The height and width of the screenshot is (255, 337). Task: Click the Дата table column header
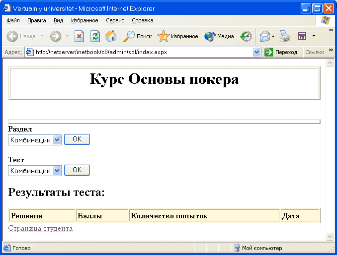point(300,215)
